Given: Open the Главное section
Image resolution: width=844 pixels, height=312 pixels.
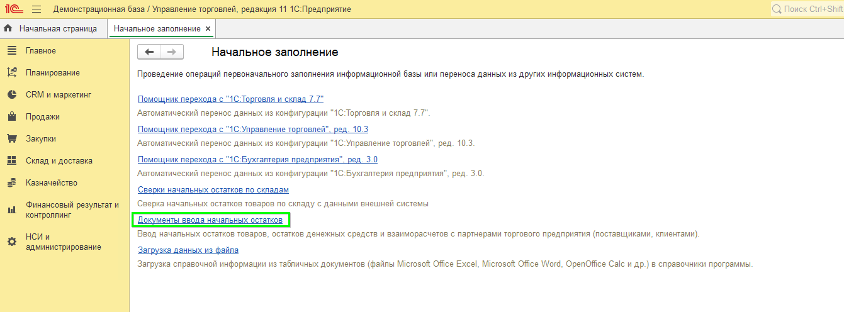Looking at the screenshot, I should pyautogui.click(x=41, y=51).
